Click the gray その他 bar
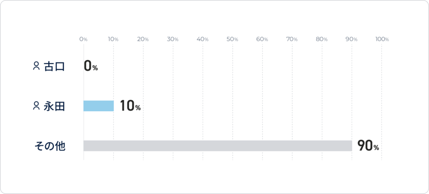The height and width of the screenshot is (194, 429). [218, 145]
